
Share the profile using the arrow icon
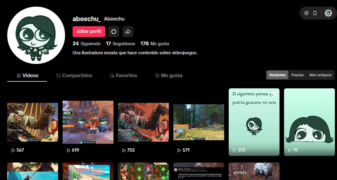(x=128, y=31)
